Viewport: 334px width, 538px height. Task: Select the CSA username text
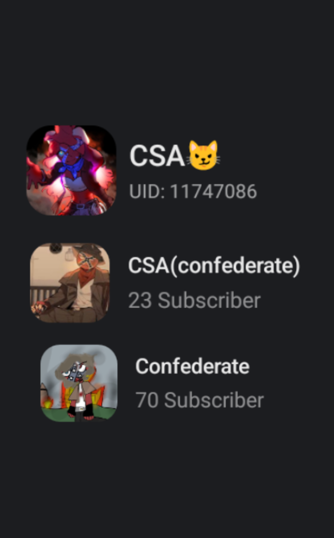[x=157, y=156]
